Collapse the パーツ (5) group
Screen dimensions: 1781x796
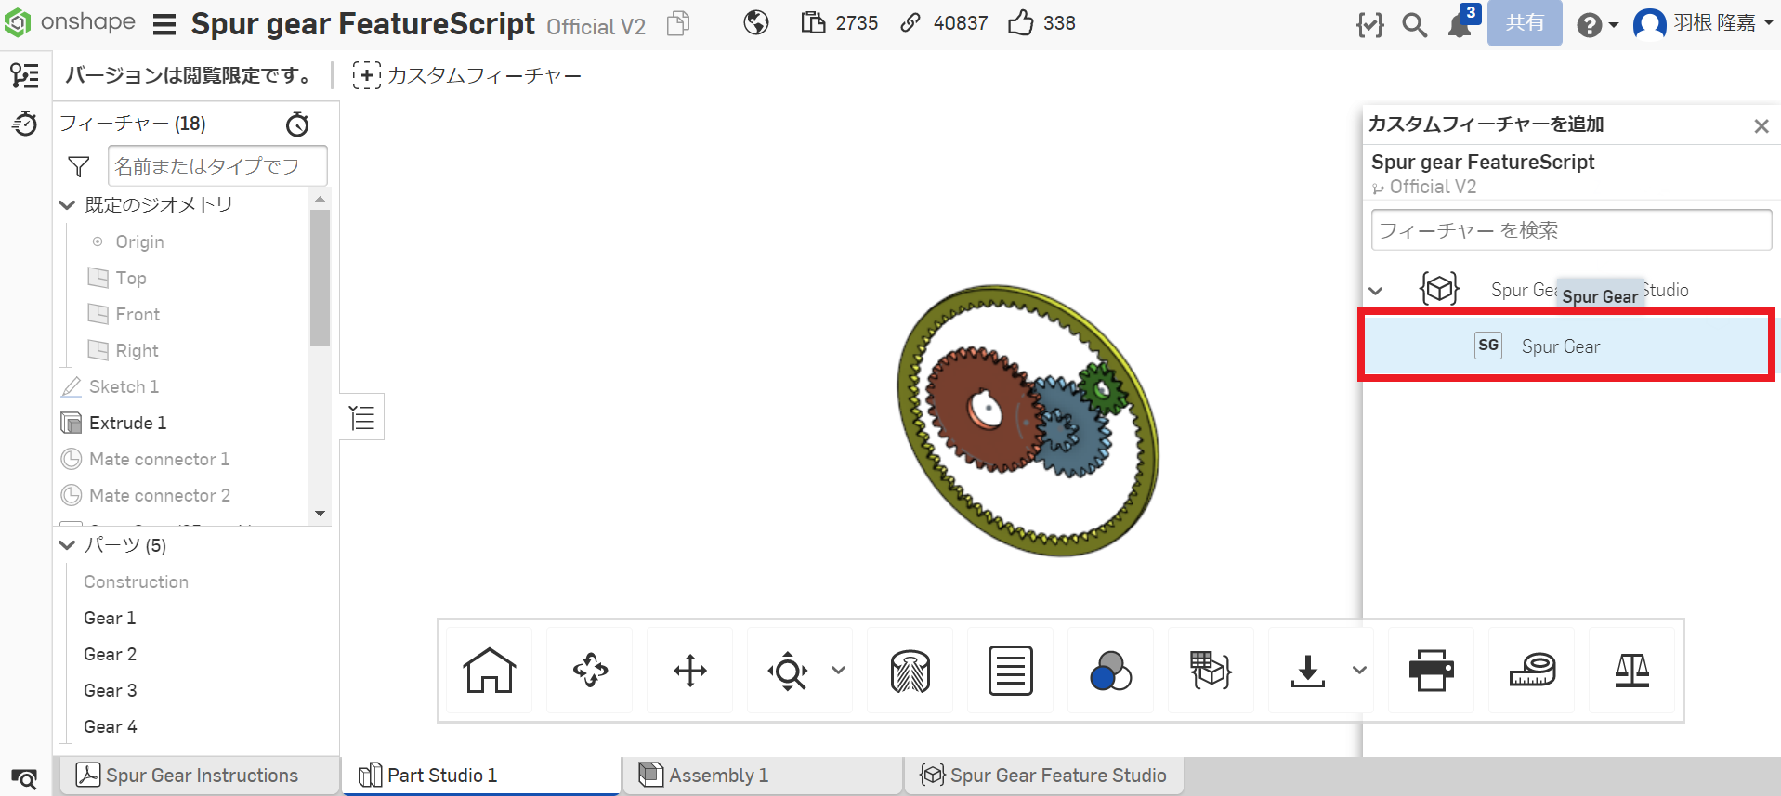pyautogui.click(x=67, y=545)
